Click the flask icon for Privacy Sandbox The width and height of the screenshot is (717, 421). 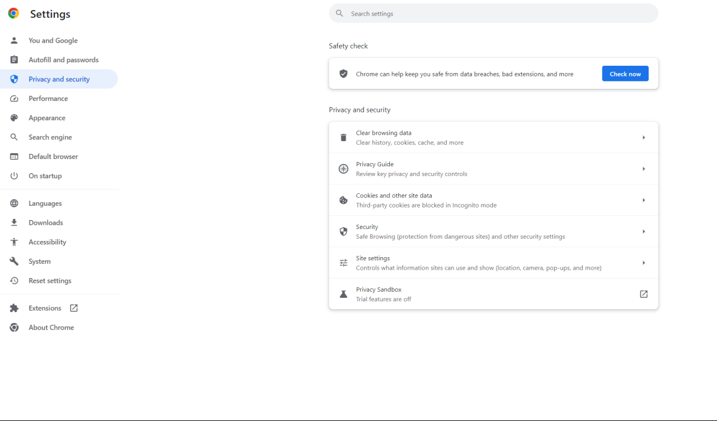tap(343, 294)
